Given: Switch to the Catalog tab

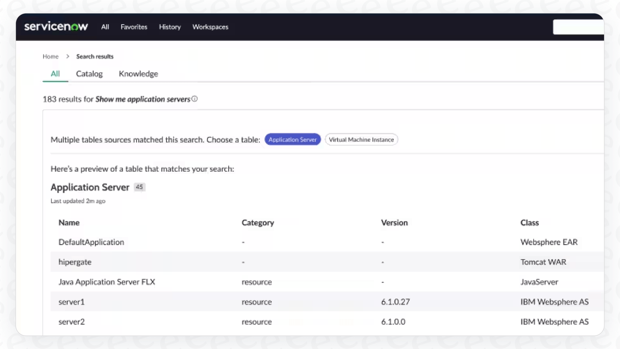Looking at the screenshot, I should click(89, 73).
